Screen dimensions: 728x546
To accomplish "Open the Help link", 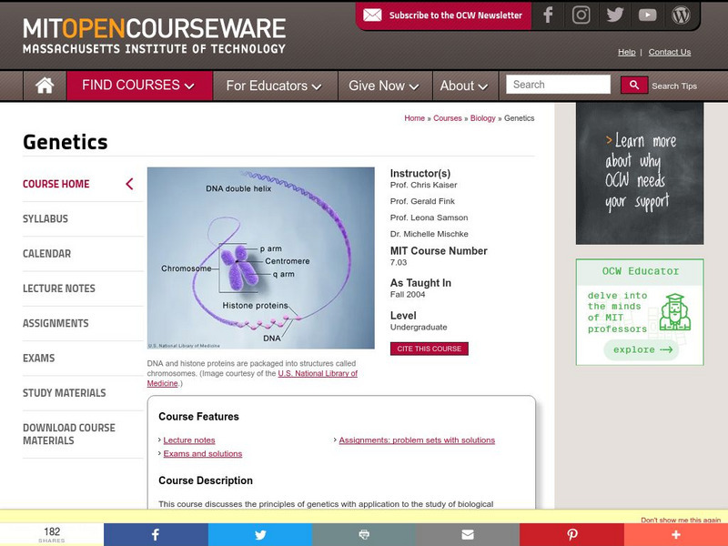I will (x=626, y=52).
